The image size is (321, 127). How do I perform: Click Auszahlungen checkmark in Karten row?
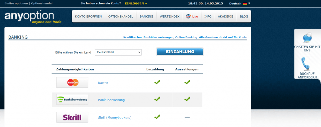(x=187, y=82)
